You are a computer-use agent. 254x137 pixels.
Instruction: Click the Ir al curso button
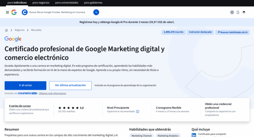tap(25, 86)
